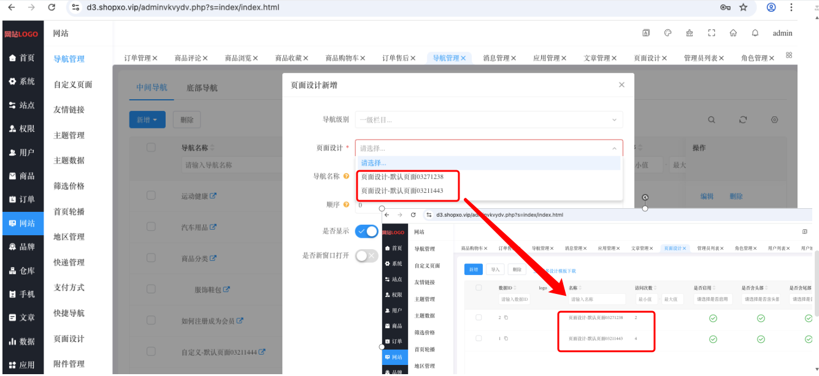The height and width of the screenshot is (376, 819).
Task: Collapse the 页面设计 select box
Action: point(489,148)
